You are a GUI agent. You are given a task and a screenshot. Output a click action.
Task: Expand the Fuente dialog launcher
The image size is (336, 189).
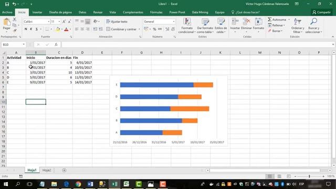(71, 37)
